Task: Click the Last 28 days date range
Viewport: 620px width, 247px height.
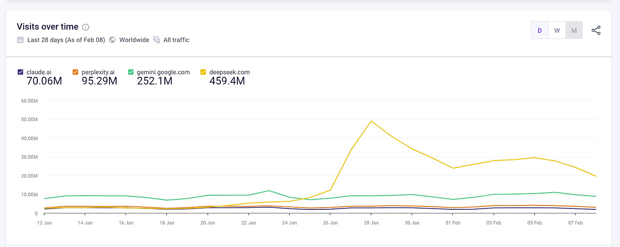Action: pyautogui.click(x=66, y=40)
